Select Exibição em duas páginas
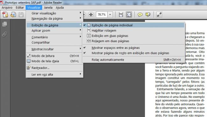The width and height of the screenshot is (207, 117). [x=133, y=36]
